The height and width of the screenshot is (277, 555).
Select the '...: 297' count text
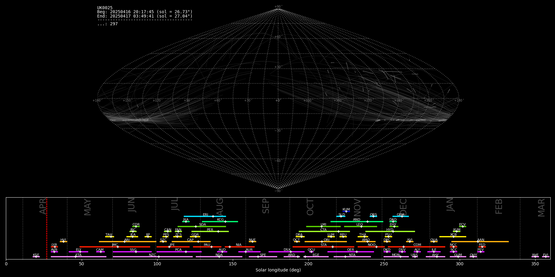tap(107, 24)
